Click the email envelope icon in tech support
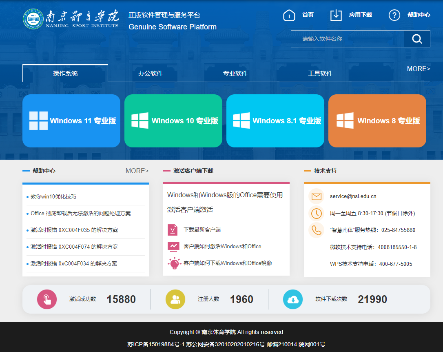The image size is (443, 352). point(316,196)
